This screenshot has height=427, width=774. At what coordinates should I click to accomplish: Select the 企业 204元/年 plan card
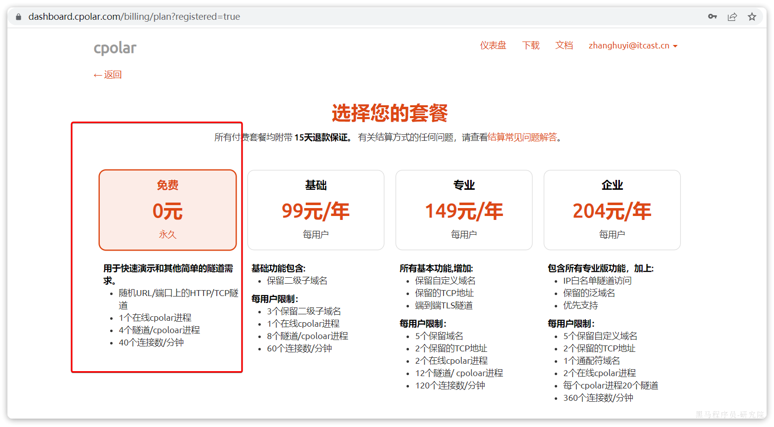(x=612, y=210)
